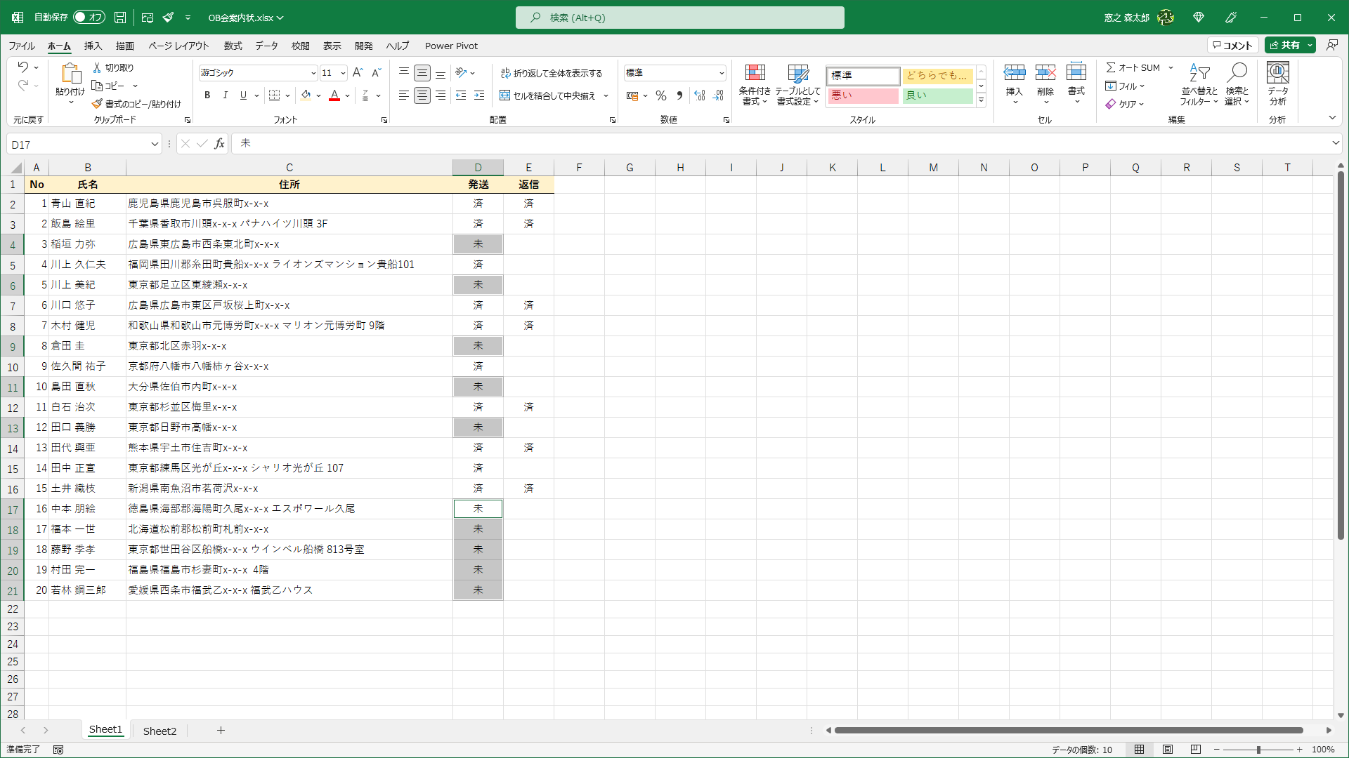Click the Merge and Center cells icon
The height and width of the screenshot is (758, 1349).
[x=505, y=95]
